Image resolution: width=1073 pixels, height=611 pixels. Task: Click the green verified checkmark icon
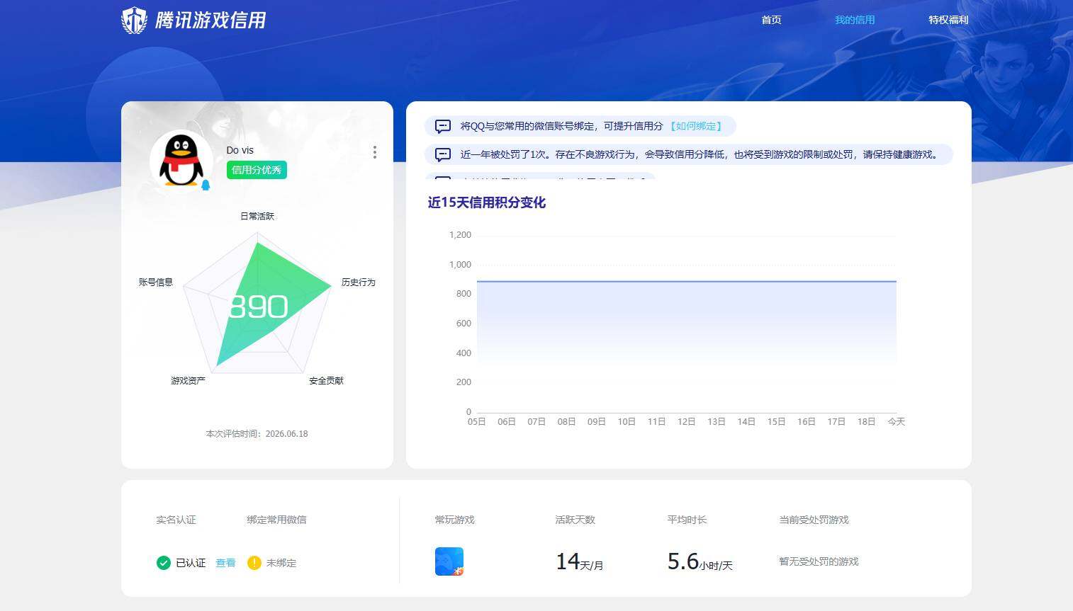pyautogui.click(x=163, y=563)
